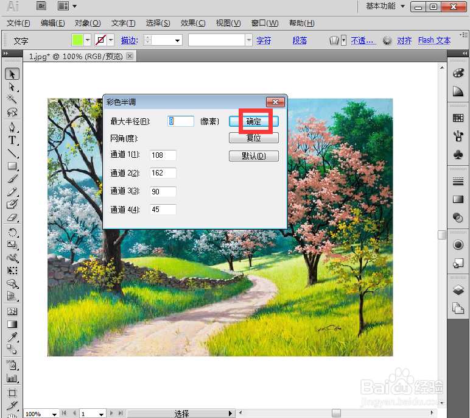
Task: Open the Swatches panel grid icon
Action: (x=458, y=118)
